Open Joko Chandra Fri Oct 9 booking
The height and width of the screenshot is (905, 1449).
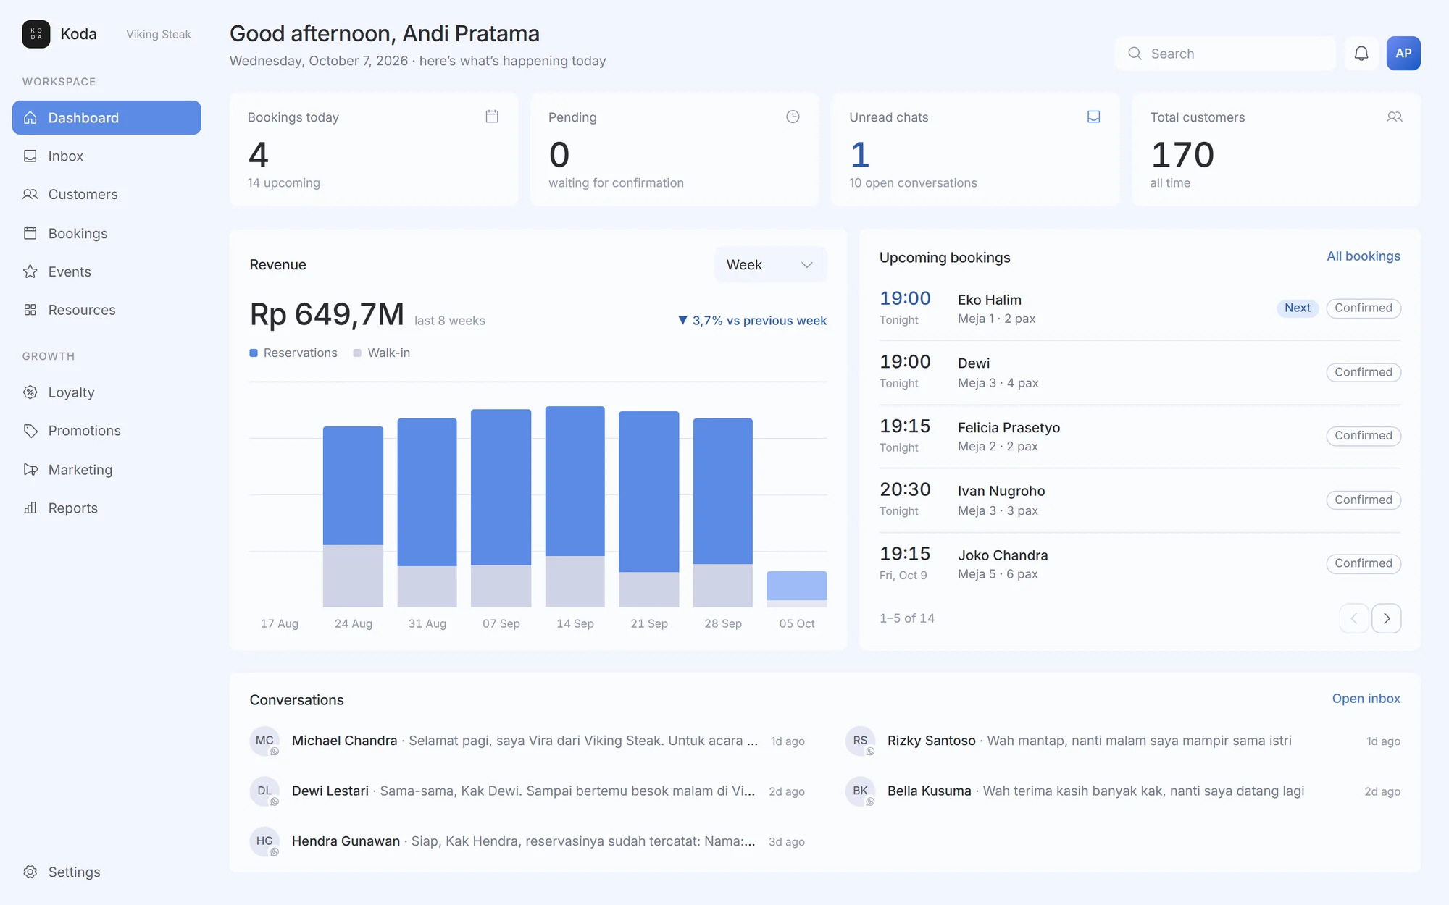pyautogui.click(x=1140, y=564)
